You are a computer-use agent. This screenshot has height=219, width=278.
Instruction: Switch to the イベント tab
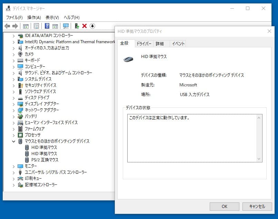[178, 44]
